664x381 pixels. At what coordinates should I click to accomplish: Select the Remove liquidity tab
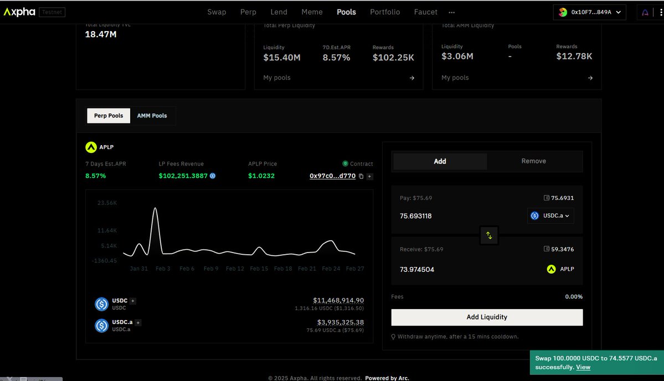click(533, 161)
